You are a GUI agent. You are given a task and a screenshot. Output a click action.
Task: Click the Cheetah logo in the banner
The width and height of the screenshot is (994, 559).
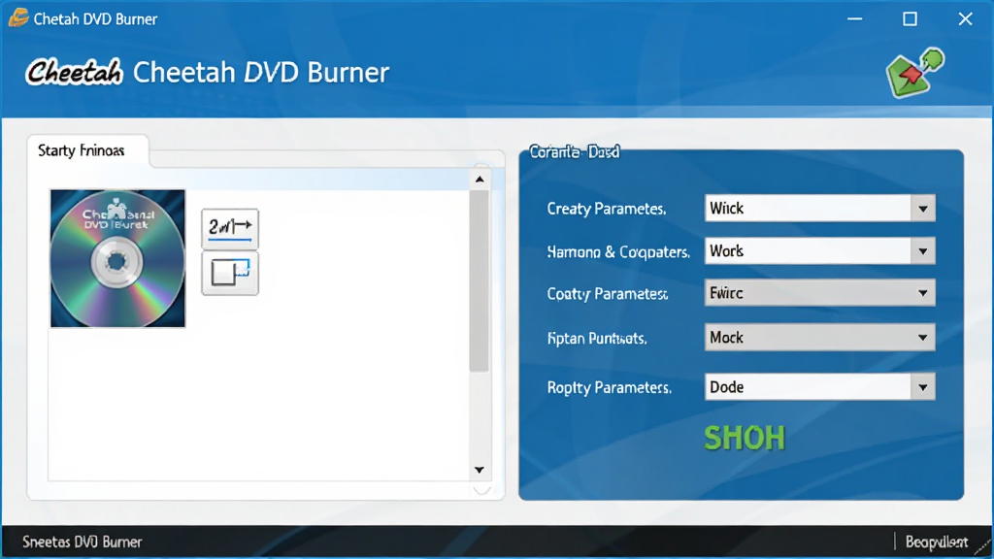(74, 72)
